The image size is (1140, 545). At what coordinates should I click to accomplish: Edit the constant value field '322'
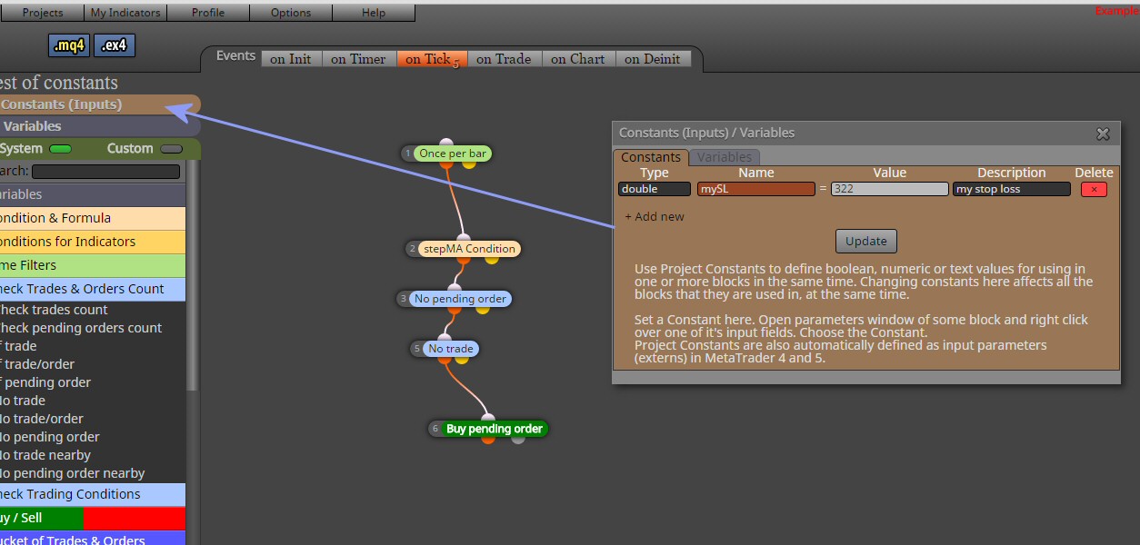(x=890, y=189)
